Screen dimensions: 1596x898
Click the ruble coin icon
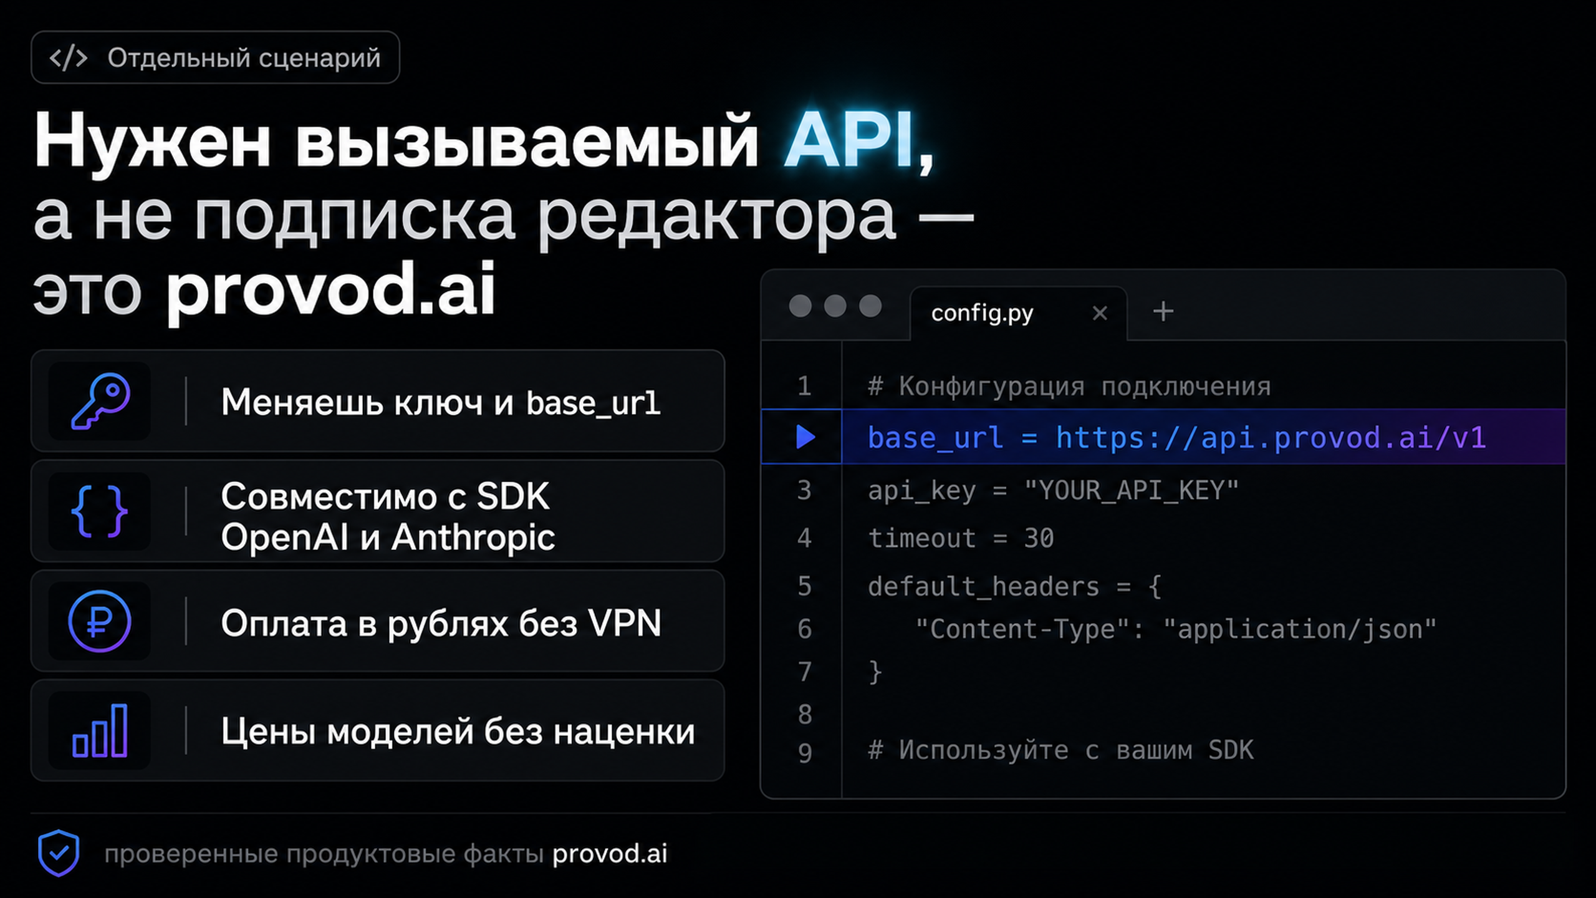100,621
